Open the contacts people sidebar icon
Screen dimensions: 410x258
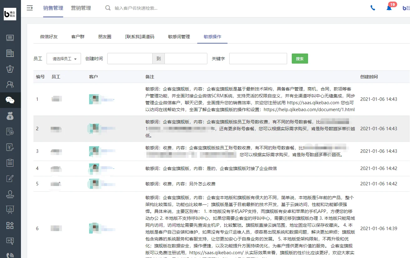click(10, 85)
